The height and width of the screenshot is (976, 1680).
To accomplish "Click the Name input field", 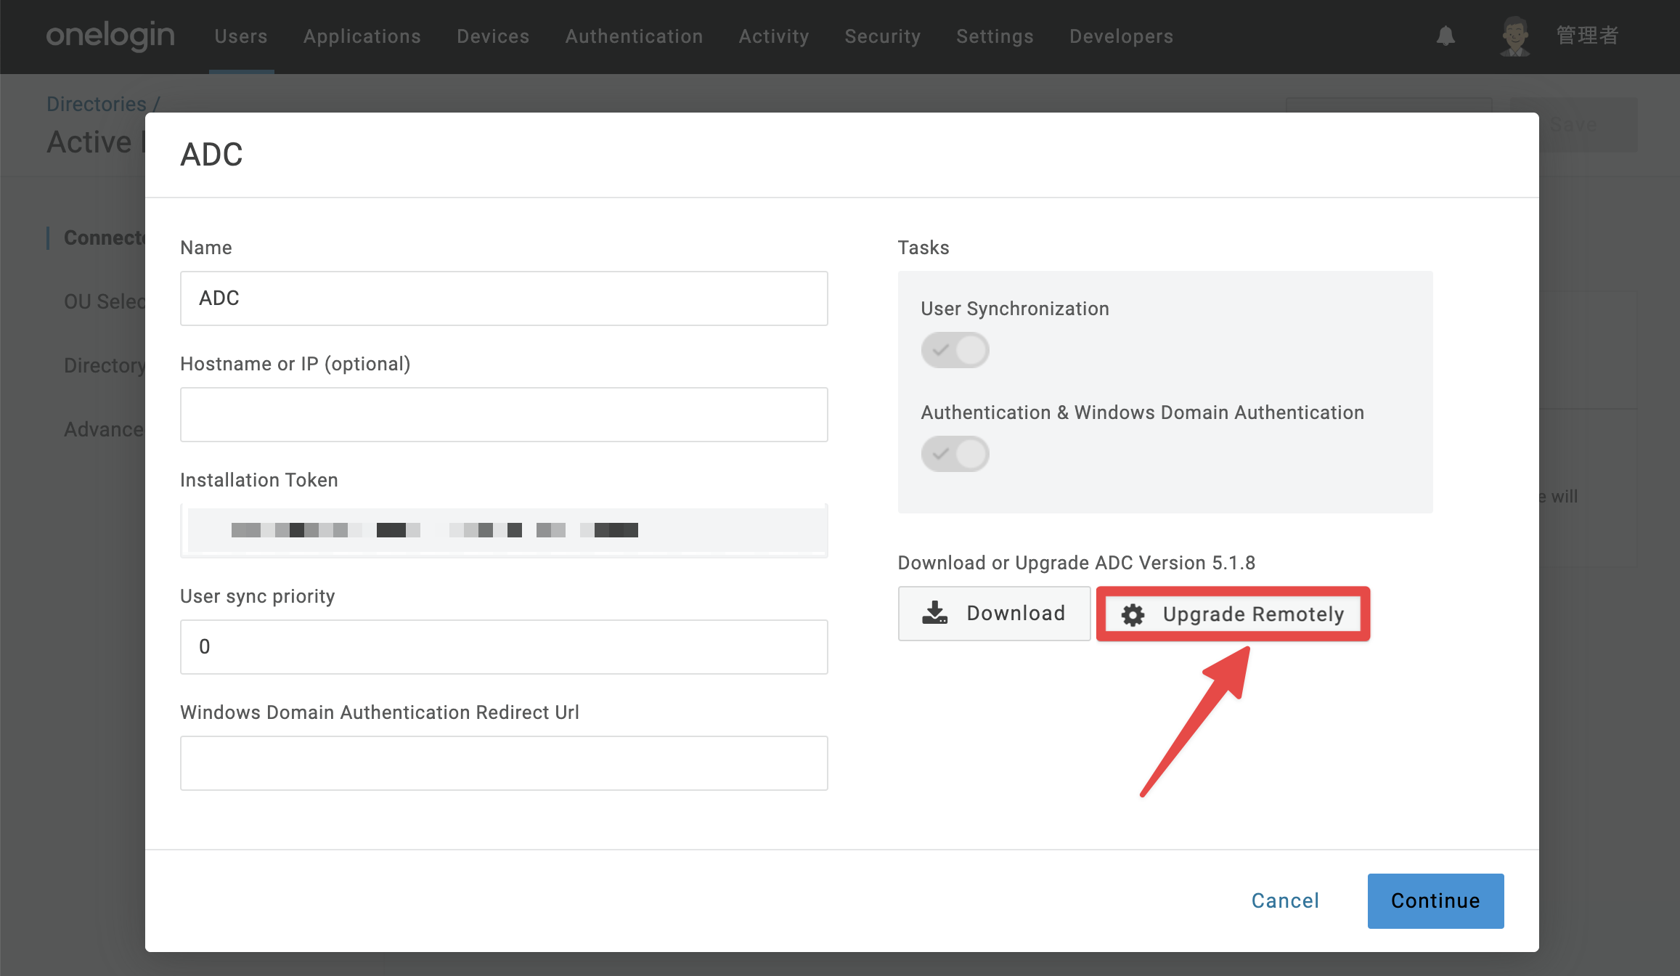I will tap(504, 298).
